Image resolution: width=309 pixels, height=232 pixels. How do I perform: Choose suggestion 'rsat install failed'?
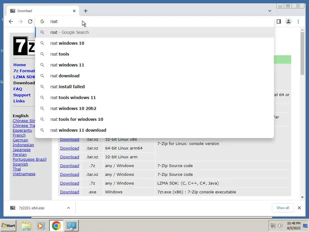(154, 87)
